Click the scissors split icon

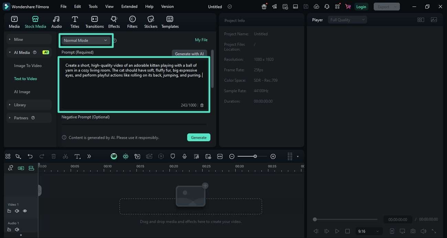pyautogui.click(x=65, y=156)
